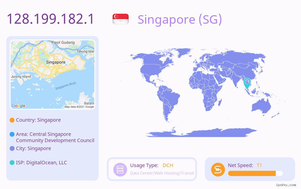Click the T1 net speed value
This screenshot has width=301, height=189.
259,165
